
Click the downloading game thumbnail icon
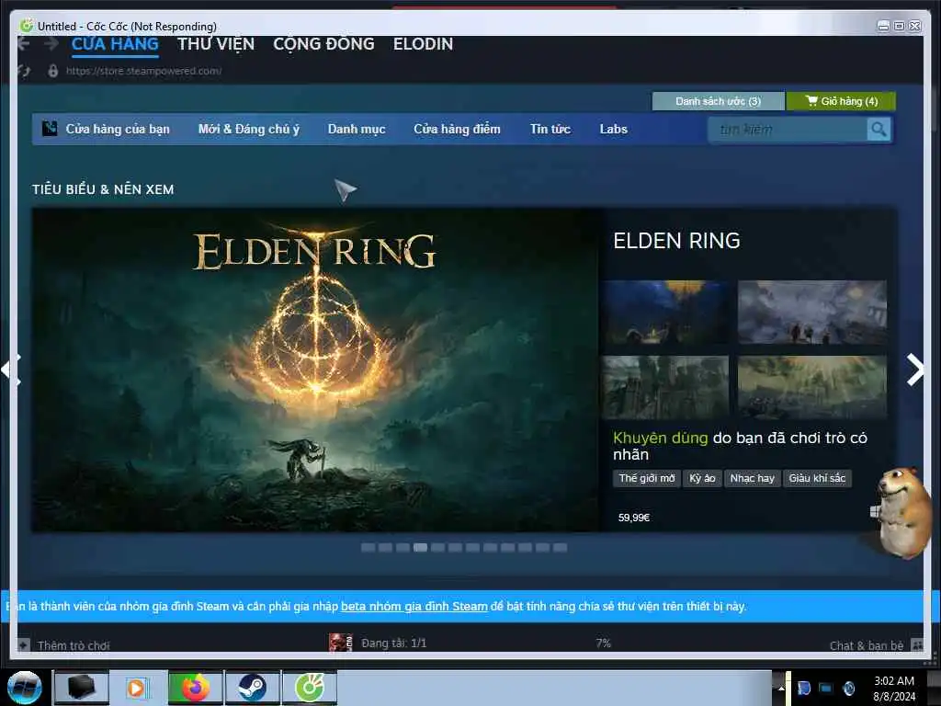[x=341, y=643]
